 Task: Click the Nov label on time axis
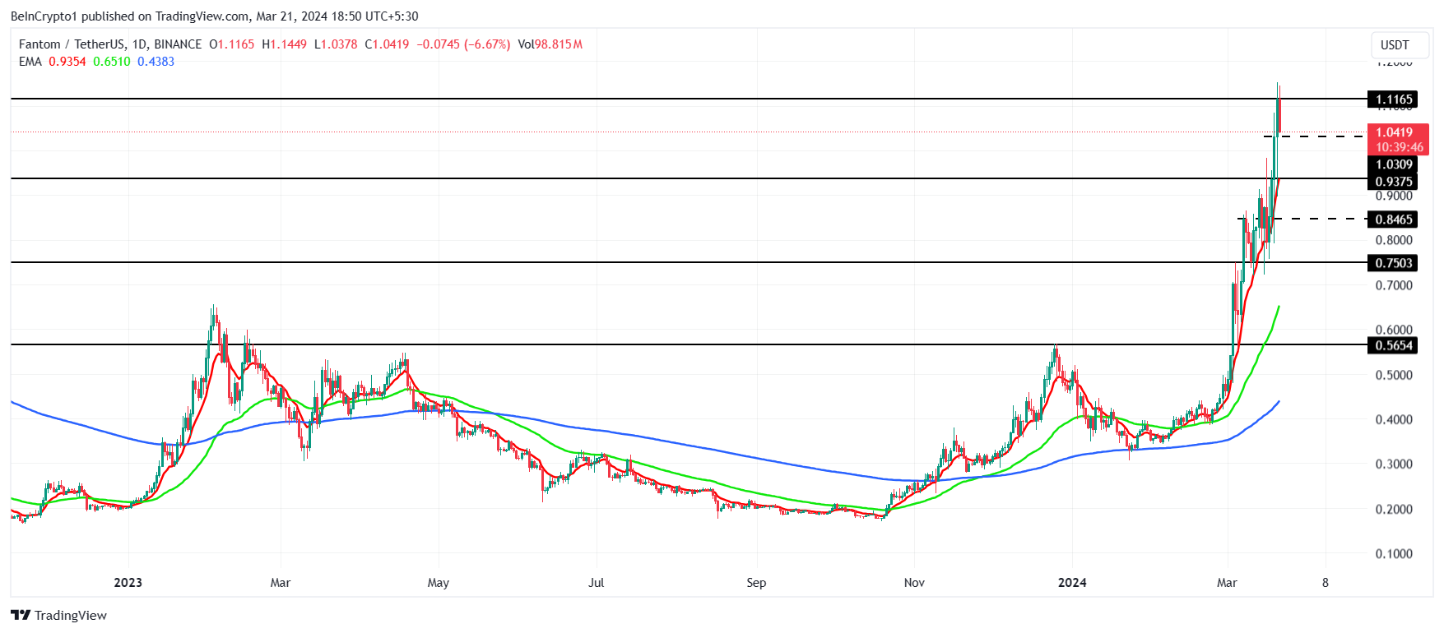pyautogui.click(x=914, y=583)
